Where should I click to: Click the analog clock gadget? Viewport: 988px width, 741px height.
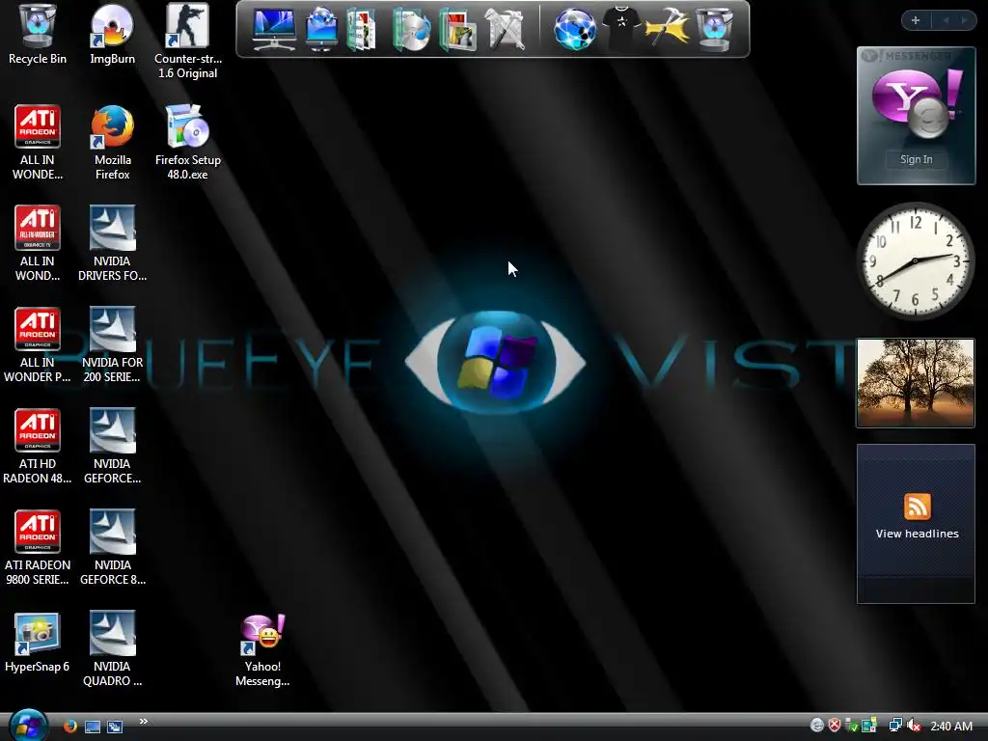[915, 261]
